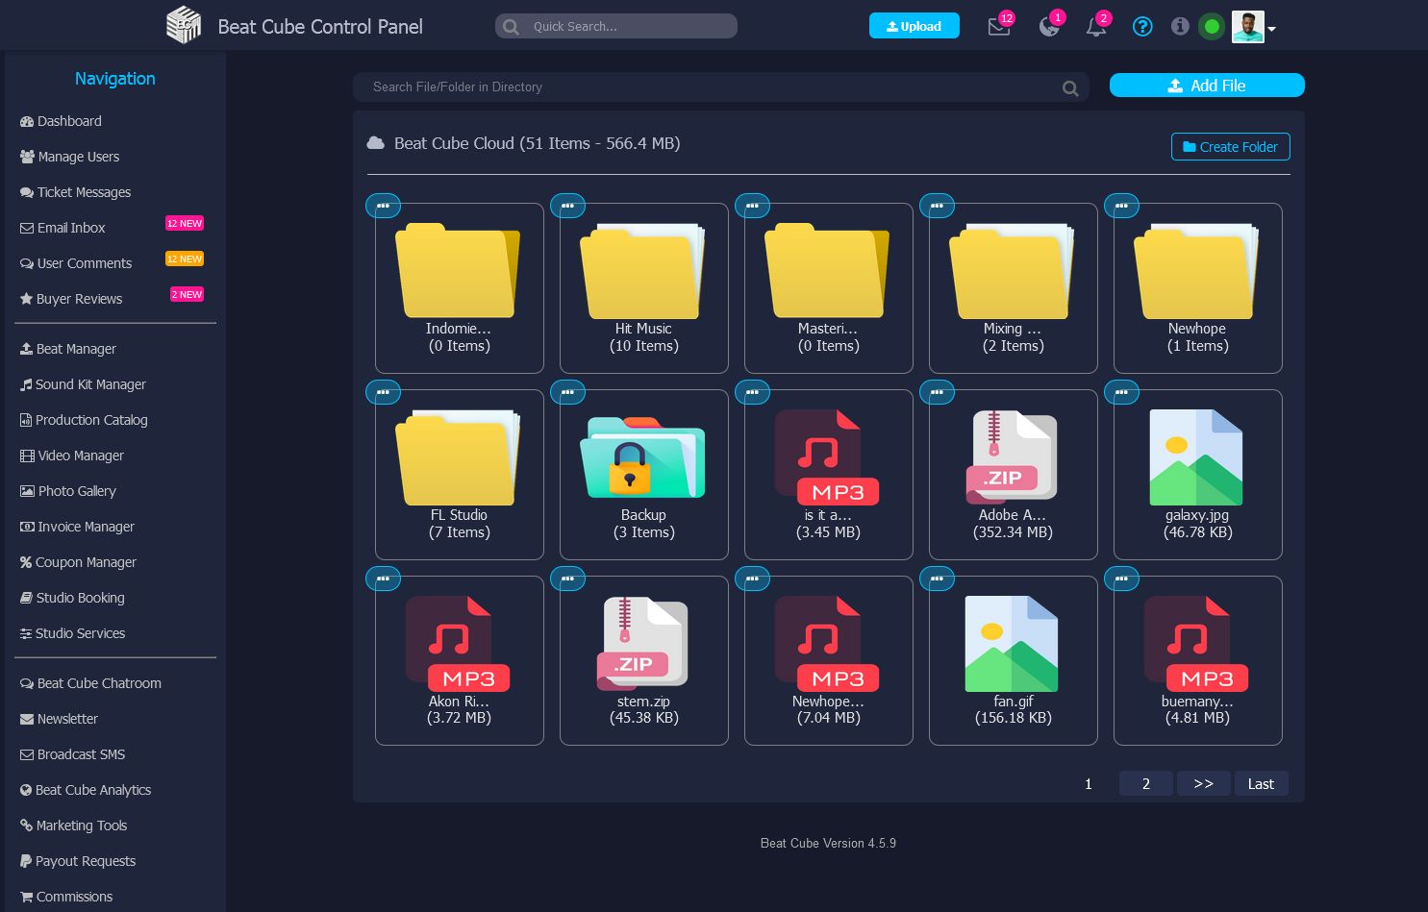The height and width of the screenshot is (912, 1428).
Task: Open options menu for stem.zip file
Action: [x=567, y=579]
